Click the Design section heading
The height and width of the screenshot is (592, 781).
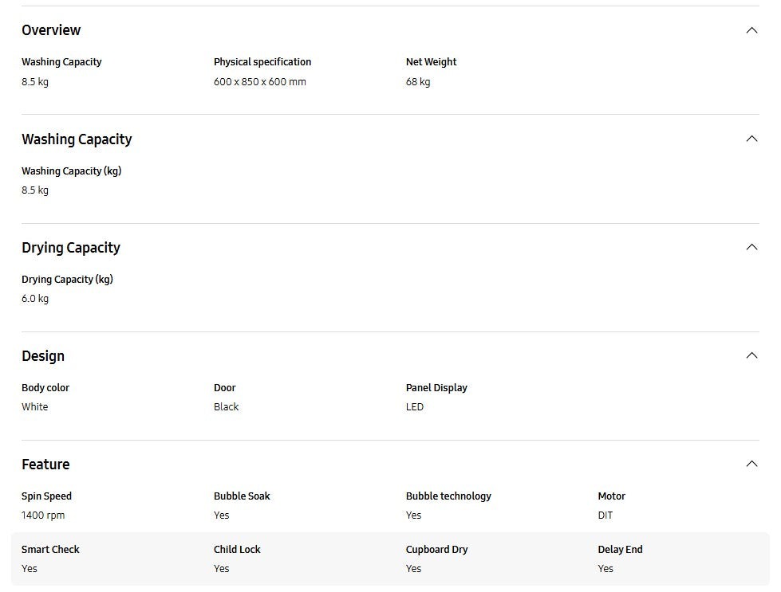click(x=43, y=356)
